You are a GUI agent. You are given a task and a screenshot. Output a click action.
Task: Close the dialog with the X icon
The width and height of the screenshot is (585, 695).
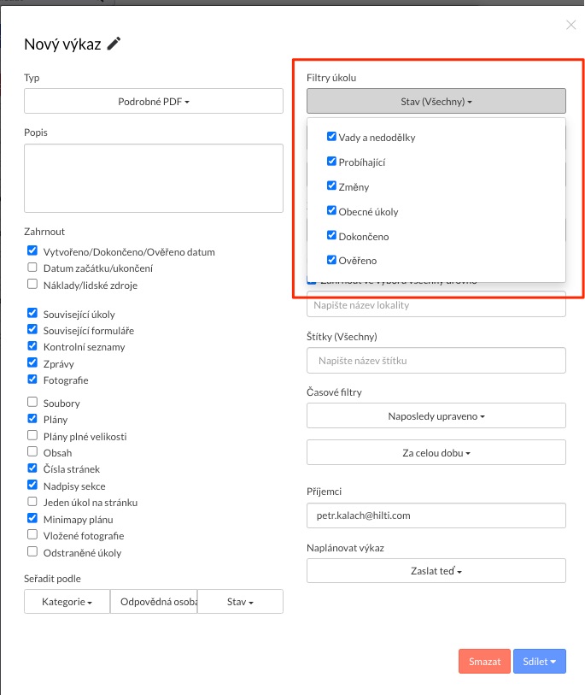(x=570, y=25)
